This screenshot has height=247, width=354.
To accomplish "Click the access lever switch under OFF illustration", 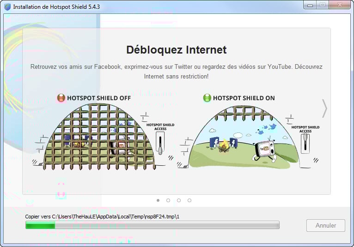I will point(160,143).
